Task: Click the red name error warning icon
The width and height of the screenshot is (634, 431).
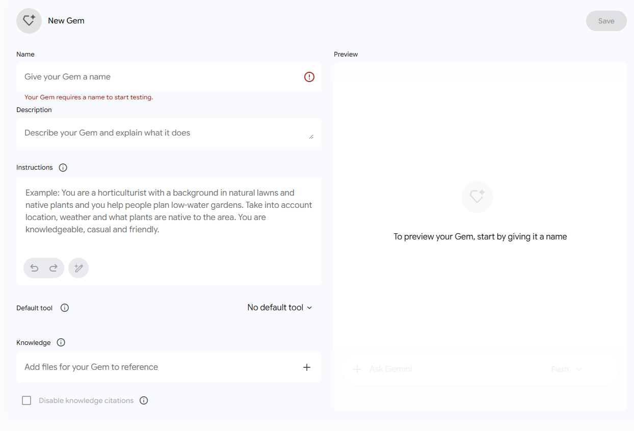Action: pos(309,77)
